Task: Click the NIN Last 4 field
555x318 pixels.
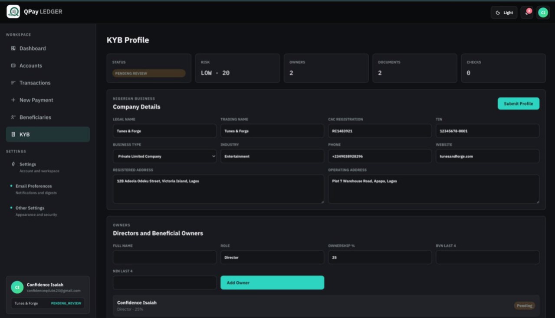Action: click(x=164, y=282)
